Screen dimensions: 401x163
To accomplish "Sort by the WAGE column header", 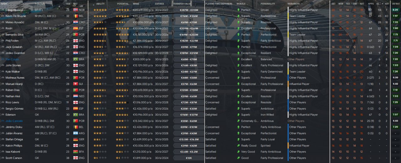I will click(x=136, y=4).
